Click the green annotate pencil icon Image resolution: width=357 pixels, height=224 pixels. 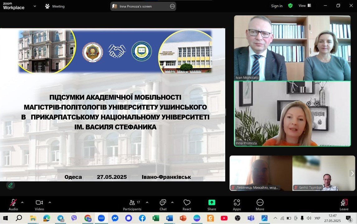click(11, 185)
